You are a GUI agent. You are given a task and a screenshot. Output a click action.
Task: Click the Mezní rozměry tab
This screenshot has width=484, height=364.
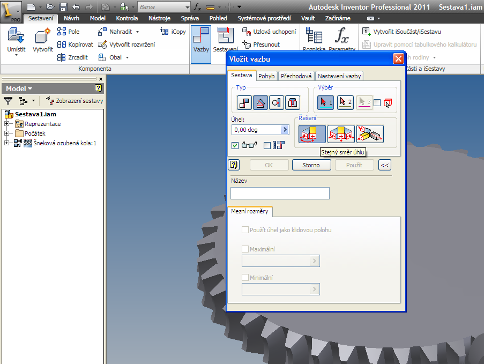250,211
